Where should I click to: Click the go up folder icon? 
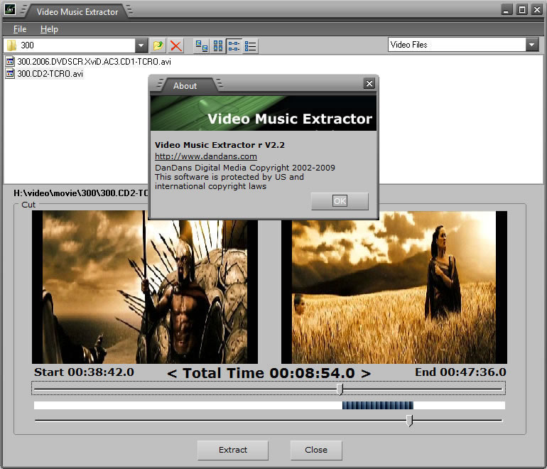pos(158,45)
